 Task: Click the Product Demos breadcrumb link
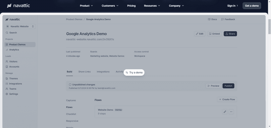click(74, 19)
